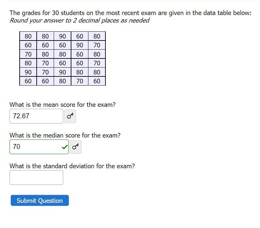Click the "What is the mean score" question text
This screenshot has height=228, width=260.
click(62, 105)
